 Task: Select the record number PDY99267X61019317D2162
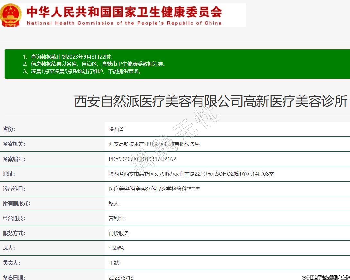[x=142, y=159]
